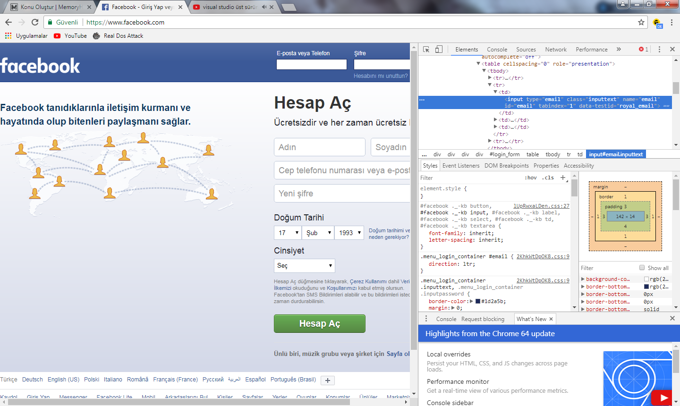Open the YouTube bookmark
The width and height of the screenshot is (680, 406).
pyautogui.click(x=70, y=36)
